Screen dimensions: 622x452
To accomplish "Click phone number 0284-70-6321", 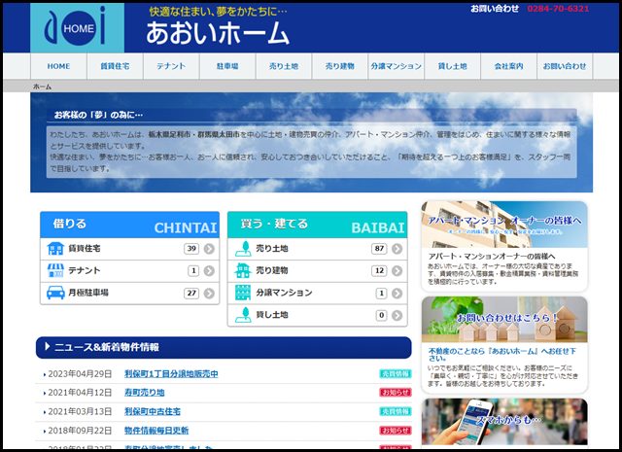I will pos(558,9).
